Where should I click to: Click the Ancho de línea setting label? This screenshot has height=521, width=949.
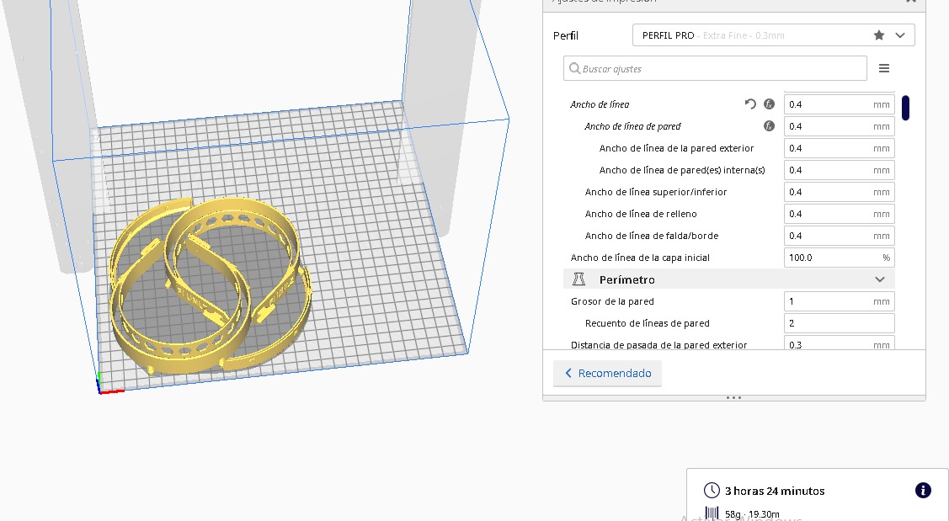[x=600, y=104]
